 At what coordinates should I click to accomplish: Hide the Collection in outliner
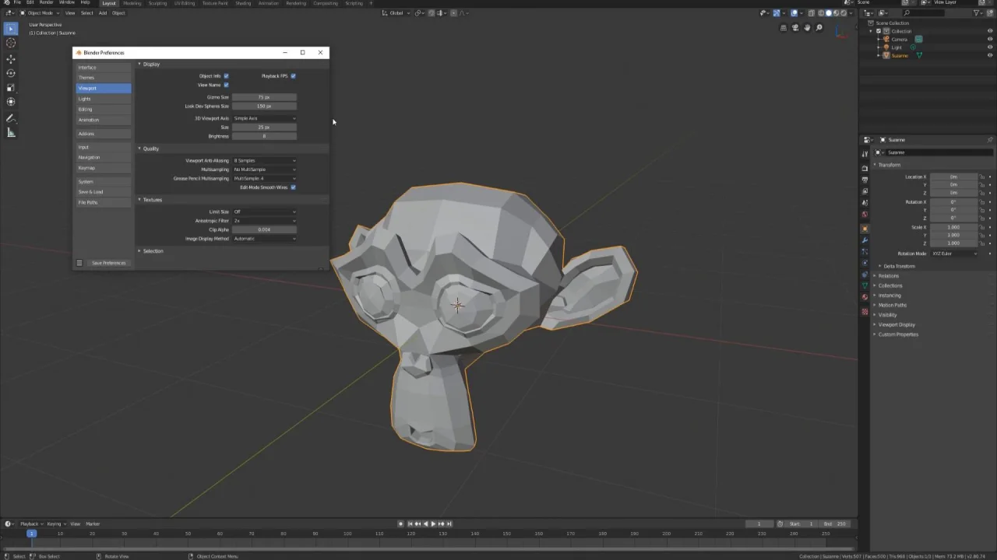(990, 30)
